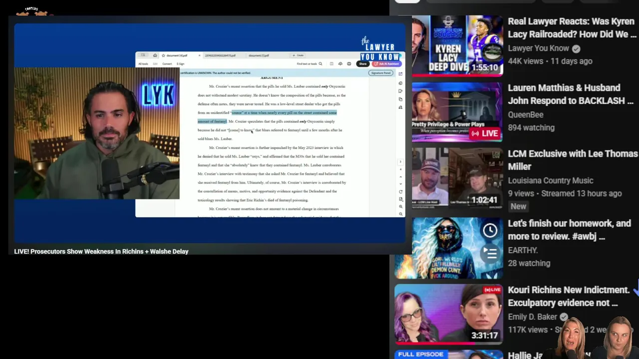Open the Convert menu
This screenshot has width=639, height=359.
(x=167, y=64)
